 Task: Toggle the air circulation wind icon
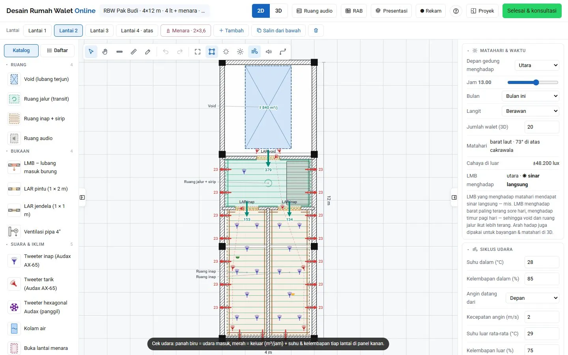254,52
